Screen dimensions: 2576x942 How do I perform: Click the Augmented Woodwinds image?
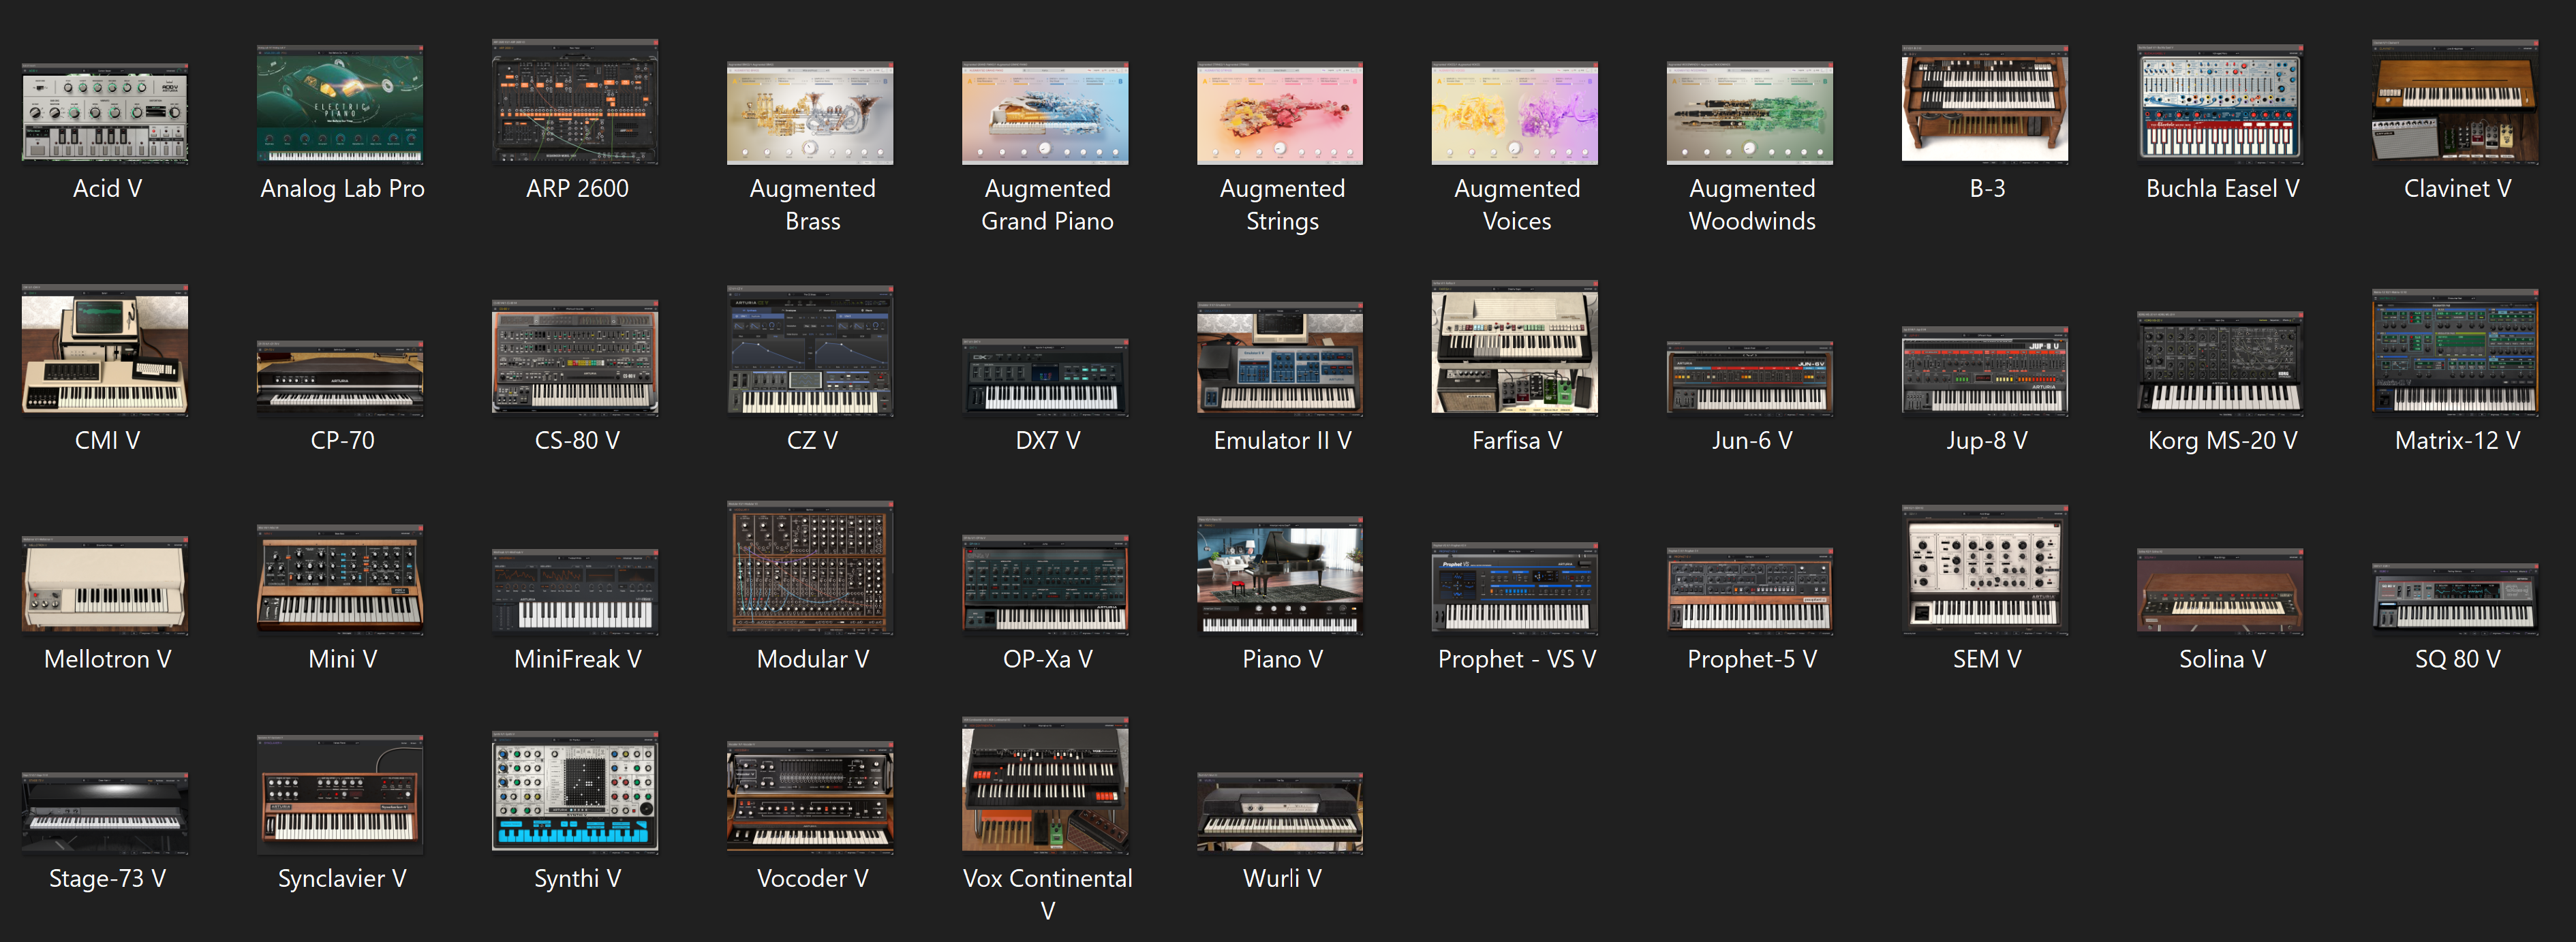coord(1750,113)
